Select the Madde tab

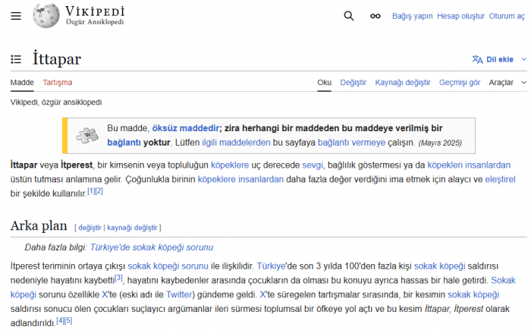click(x=22, y=82)
